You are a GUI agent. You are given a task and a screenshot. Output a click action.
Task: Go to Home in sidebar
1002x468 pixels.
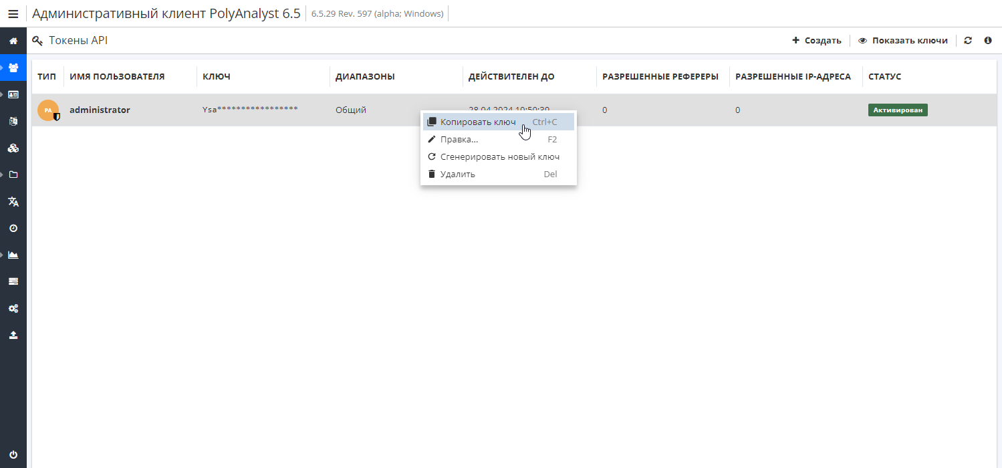13,41
